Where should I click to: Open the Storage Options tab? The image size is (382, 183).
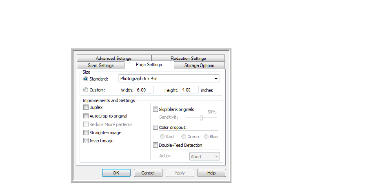coord(199,65)
